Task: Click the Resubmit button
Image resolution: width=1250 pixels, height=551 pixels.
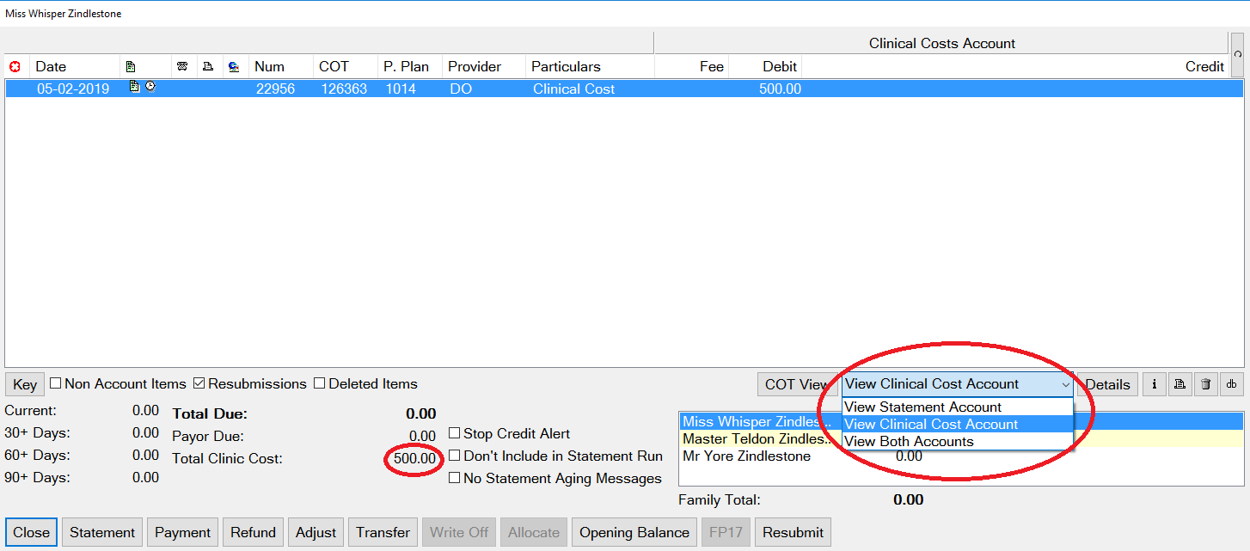Action: click(x=794, y=532)
